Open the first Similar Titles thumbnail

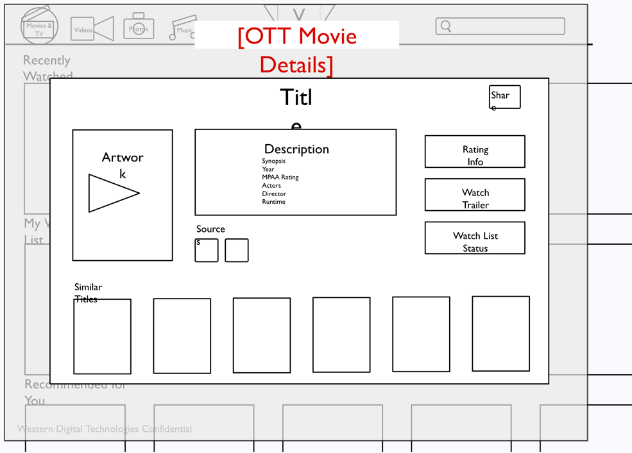click(x=103, y=335)
